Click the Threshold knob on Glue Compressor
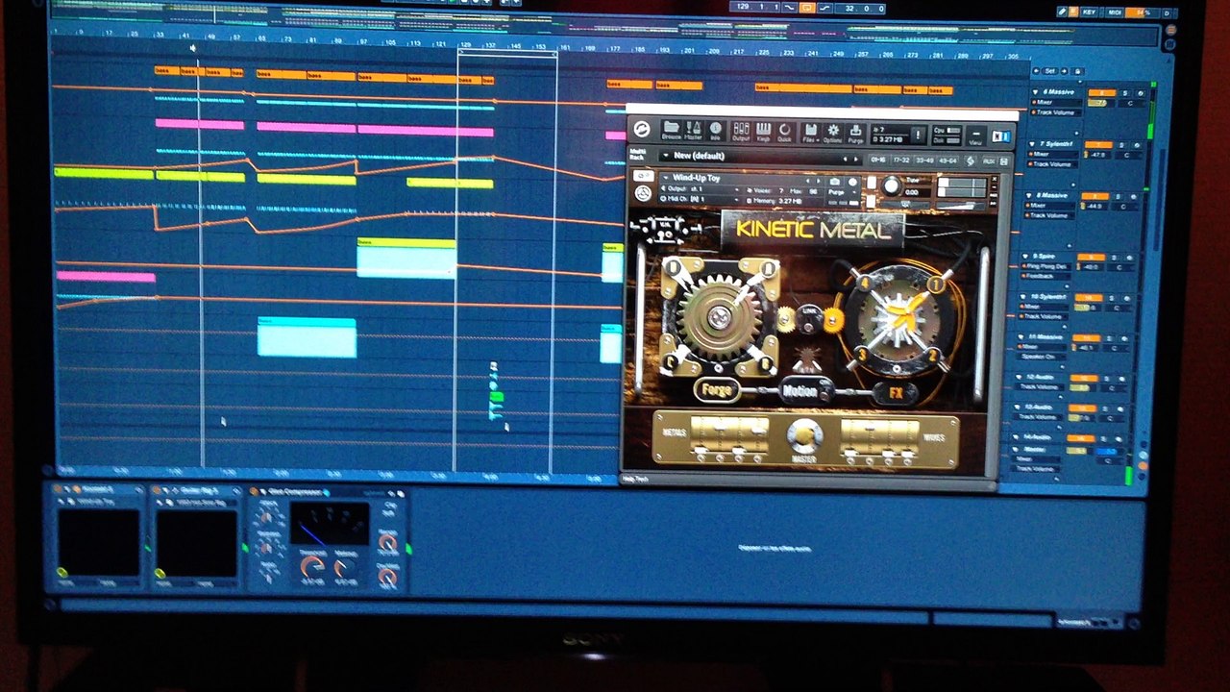This screenshot has width=1230, height=692. [x=311, y=566]
